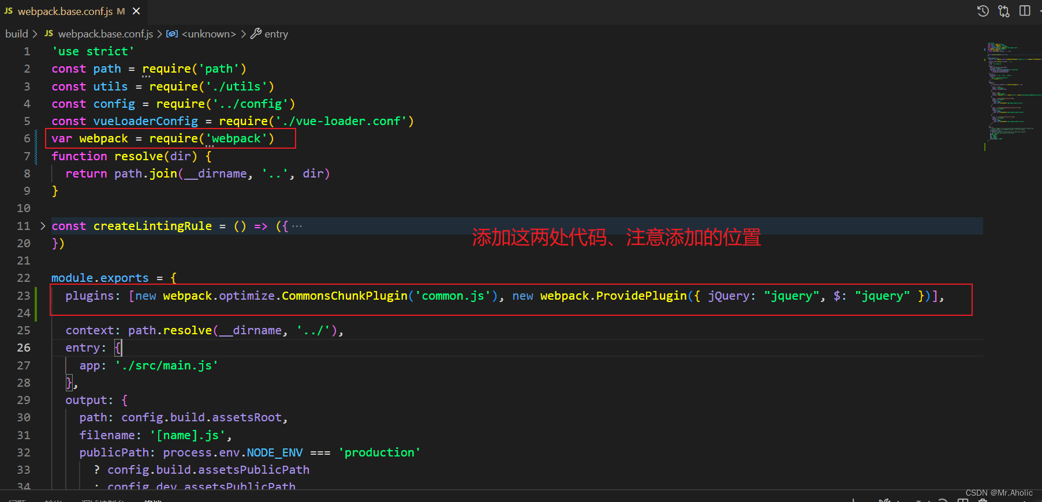This screenshot has height=502, width=1042.
Task: Click the vueLoaderConfig variable name
Action: [x=145, y=121]
